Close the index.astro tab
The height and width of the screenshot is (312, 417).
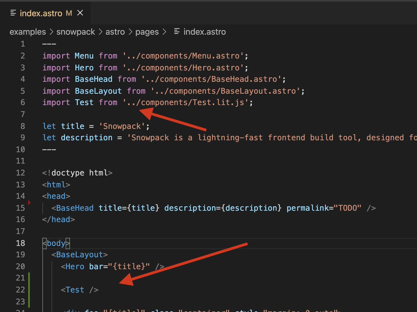[80, 12]
